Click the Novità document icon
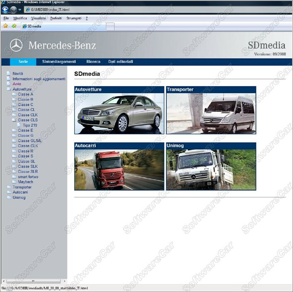293x292 pixels. click(8, 73)
